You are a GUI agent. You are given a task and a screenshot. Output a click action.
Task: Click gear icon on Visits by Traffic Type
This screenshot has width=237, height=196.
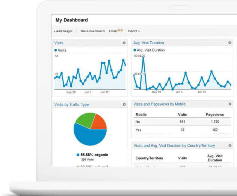click(124, 104)
